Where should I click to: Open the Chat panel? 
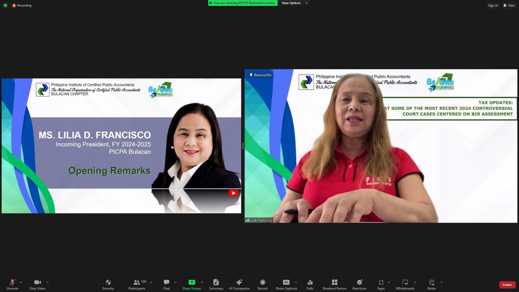(x=166, y=284)
